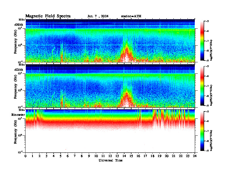The image size is (232, 179).
Task: Click hour "13" on the Universal Time axis
Action: click(117, 156)
